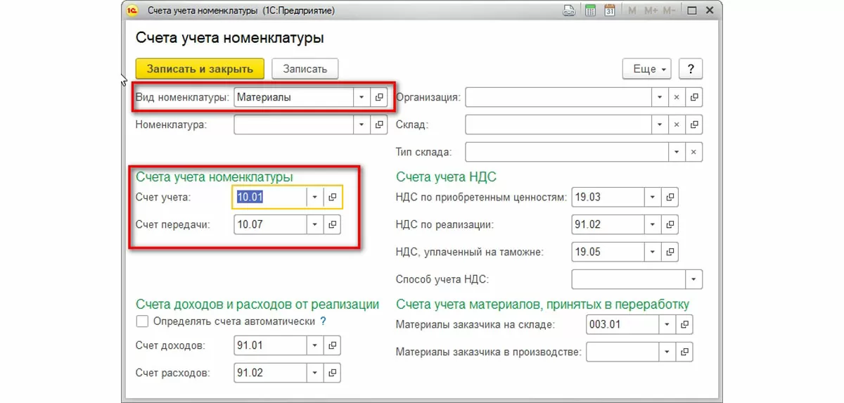This screenshot has width=844, height=403.
Task: Open form for Организация value
Action: [694, 98]
